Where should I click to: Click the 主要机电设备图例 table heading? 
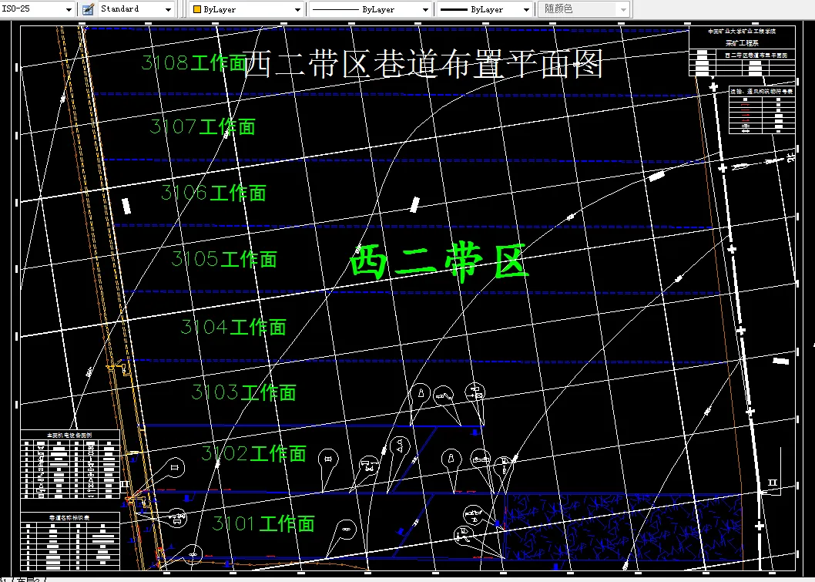point(69,434)
